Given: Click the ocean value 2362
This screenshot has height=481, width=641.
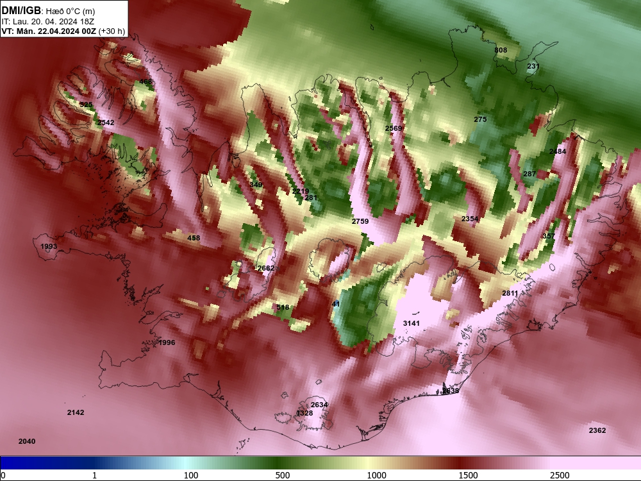Looking at the screenshot, I should pos(597,431).
